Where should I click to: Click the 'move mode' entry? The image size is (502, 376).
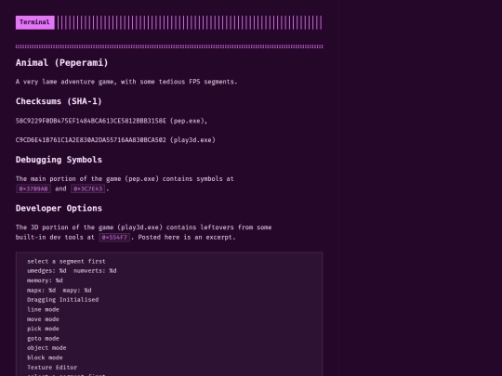(43, 319)
